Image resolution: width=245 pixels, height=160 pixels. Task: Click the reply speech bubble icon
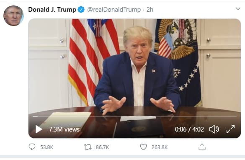[32, 147]
